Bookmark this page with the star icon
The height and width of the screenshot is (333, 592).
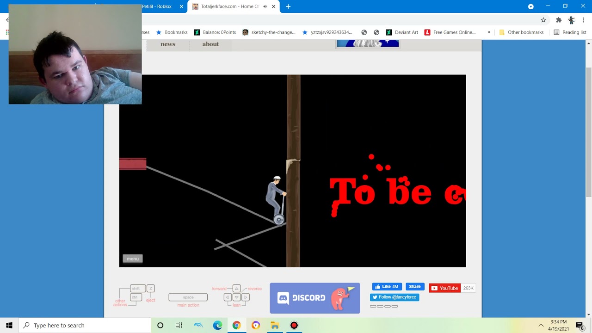click(543, 20)
